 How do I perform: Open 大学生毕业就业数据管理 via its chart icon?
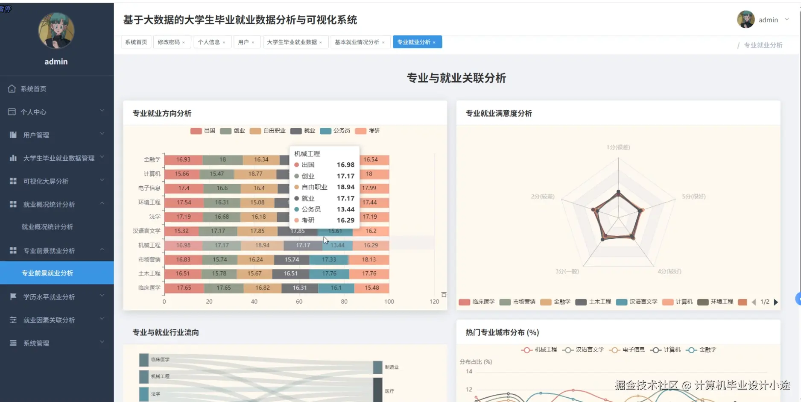(x=12, y=158)
